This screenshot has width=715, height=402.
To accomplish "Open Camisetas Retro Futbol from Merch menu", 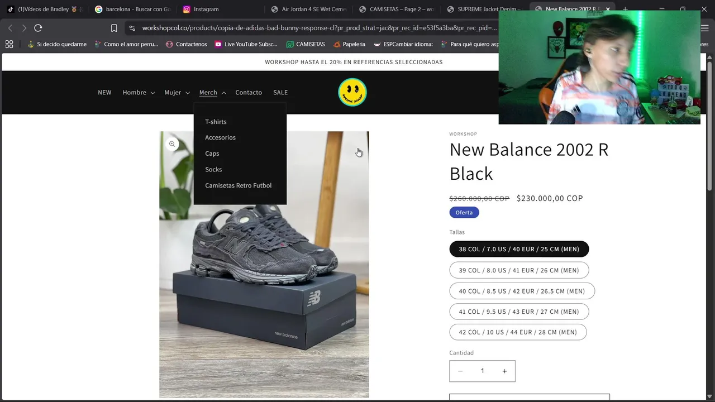I will pos(238,185).
